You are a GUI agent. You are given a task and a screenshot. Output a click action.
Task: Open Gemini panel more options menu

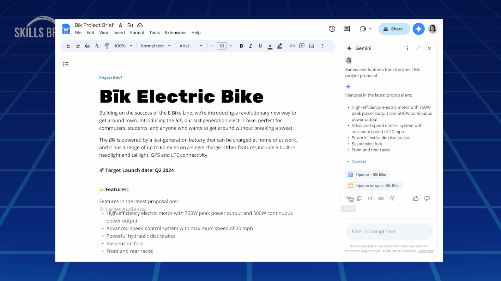coord(408,48)
